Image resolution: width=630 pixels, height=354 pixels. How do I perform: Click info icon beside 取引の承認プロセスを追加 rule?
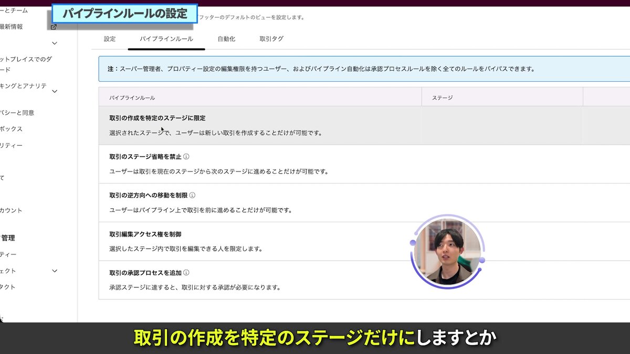(x=185, y=273)
